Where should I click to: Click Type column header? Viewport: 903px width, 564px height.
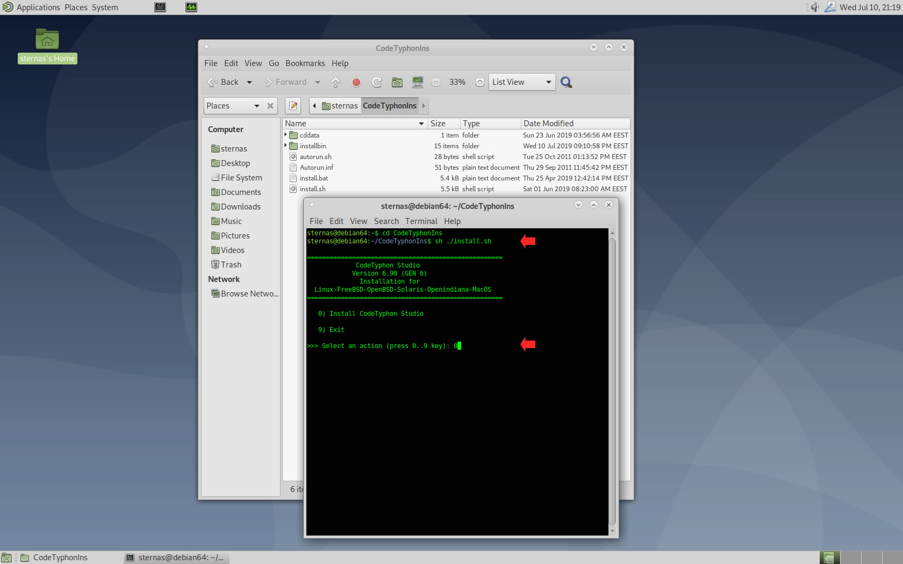490,124
